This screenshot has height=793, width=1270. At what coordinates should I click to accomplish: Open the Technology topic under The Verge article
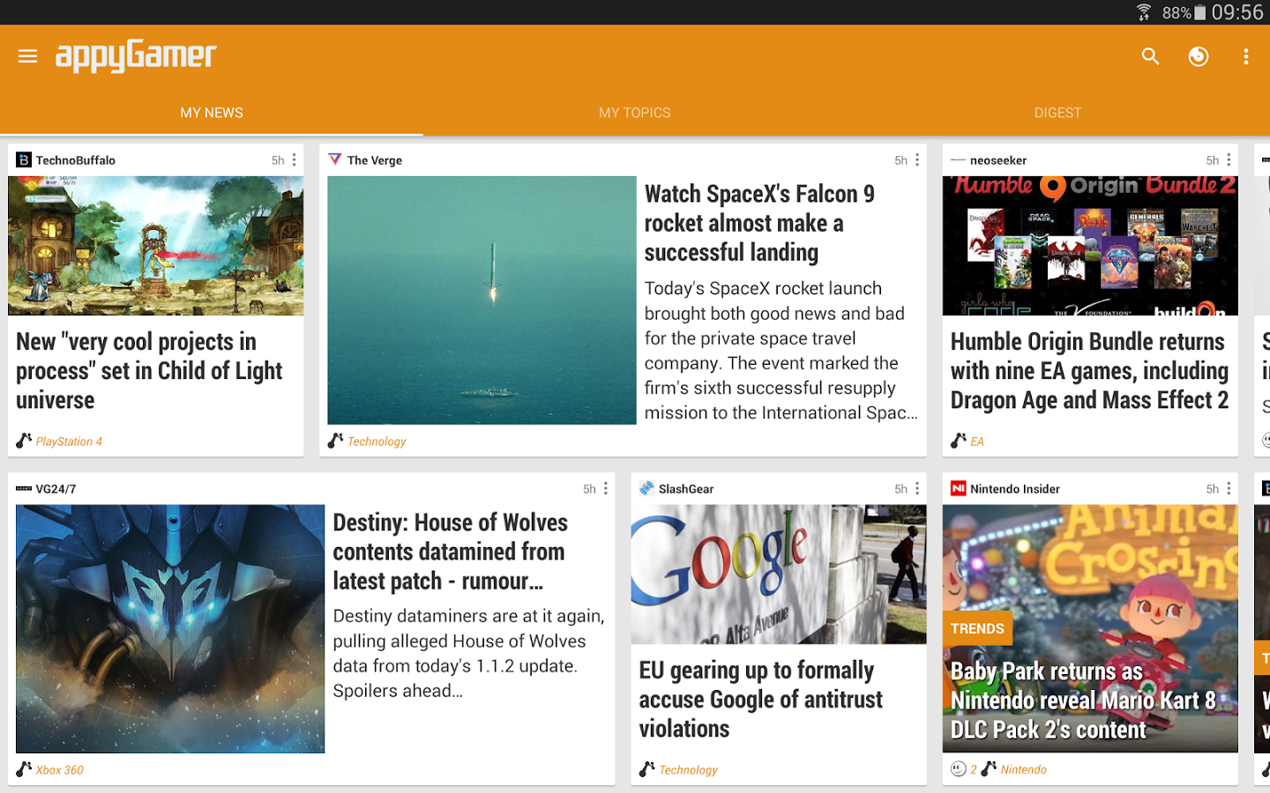coord(377,441)
